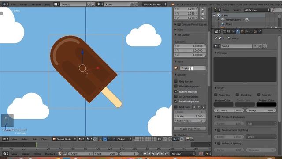Screen dimensions: 282x159
Task: Enable Ambient Occlusion checkbox
Action: [x=219, y=117]
